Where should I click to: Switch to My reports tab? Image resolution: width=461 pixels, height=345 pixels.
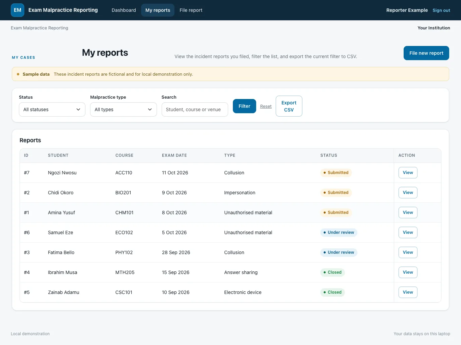[x=158, y=10]
